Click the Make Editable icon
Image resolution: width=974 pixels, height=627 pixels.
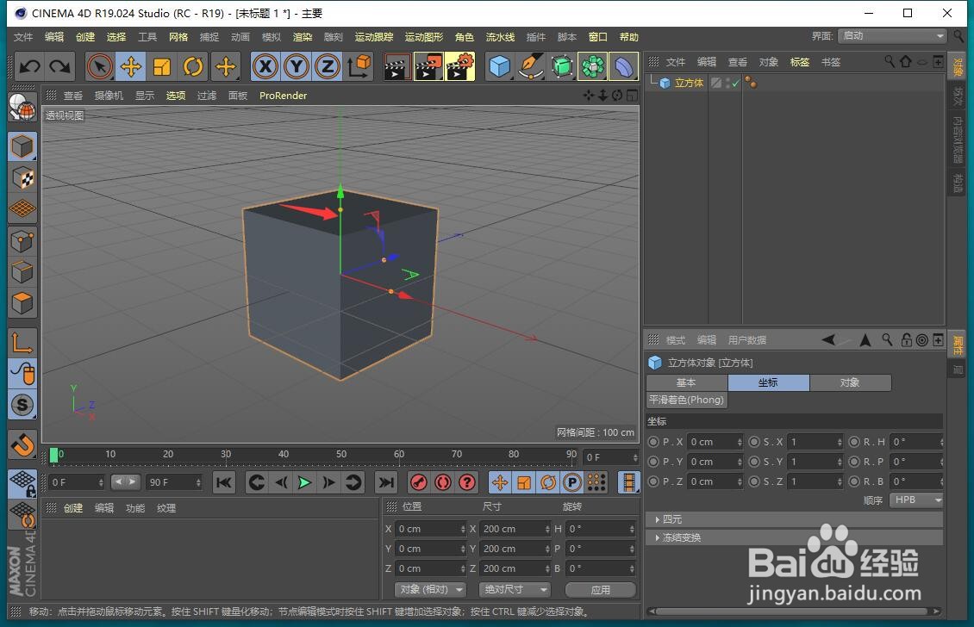click(x=22, y=109)
